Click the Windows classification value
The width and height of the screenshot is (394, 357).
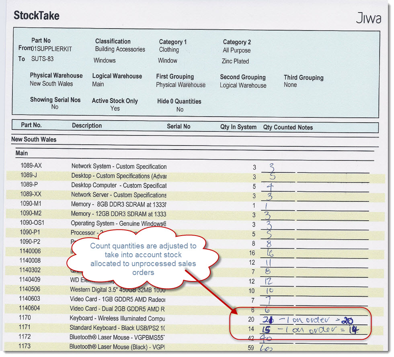[105, 60]
